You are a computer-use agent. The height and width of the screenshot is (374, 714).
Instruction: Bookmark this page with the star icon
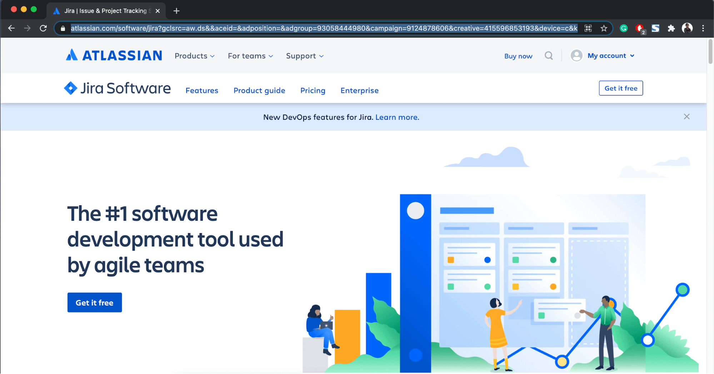click(604, 29)
